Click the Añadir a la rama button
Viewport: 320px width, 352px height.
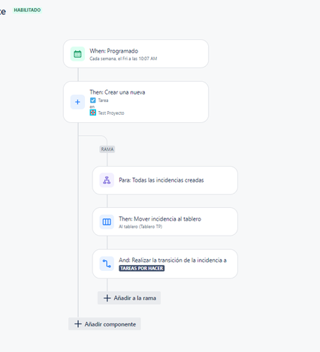point(129,298)
